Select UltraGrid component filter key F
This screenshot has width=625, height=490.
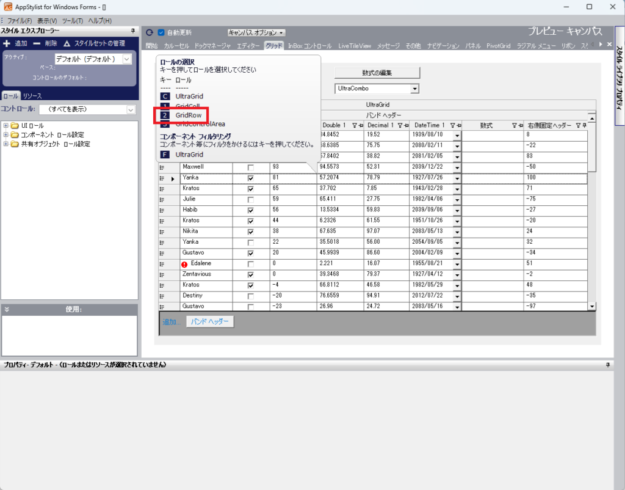tap(182, 155)
